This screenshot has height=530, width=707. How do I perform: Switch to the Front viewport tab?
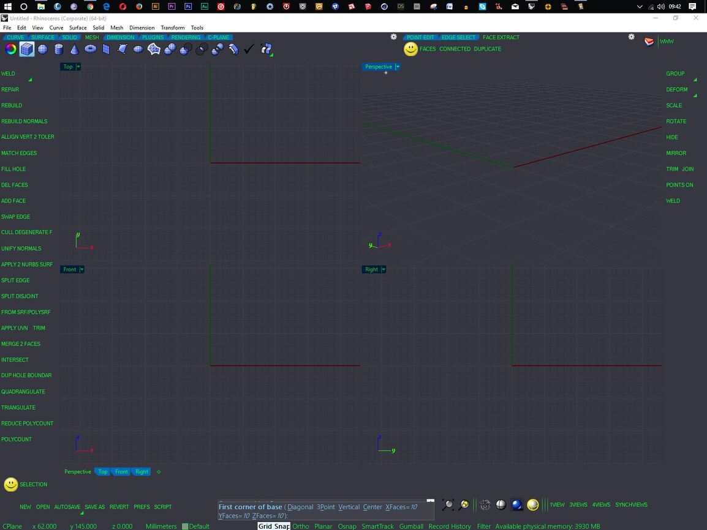[121, 471]
